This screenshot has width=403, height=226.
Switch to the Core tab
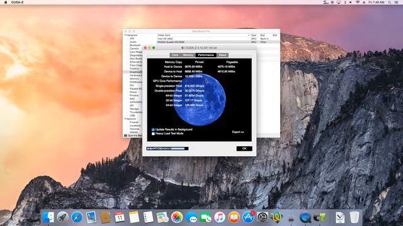coord(175,55)
